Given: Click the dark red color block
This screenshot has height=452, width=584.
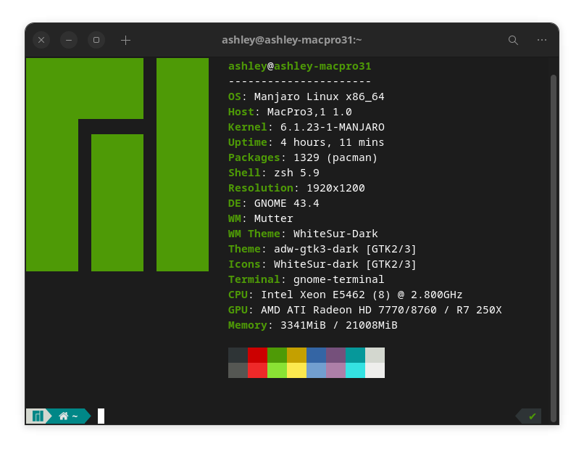Looking at the screenshot, I should 257,355.
